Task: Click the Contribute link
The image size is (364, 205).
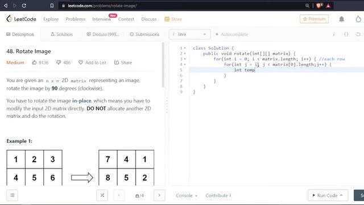Action: click(218, 195)
